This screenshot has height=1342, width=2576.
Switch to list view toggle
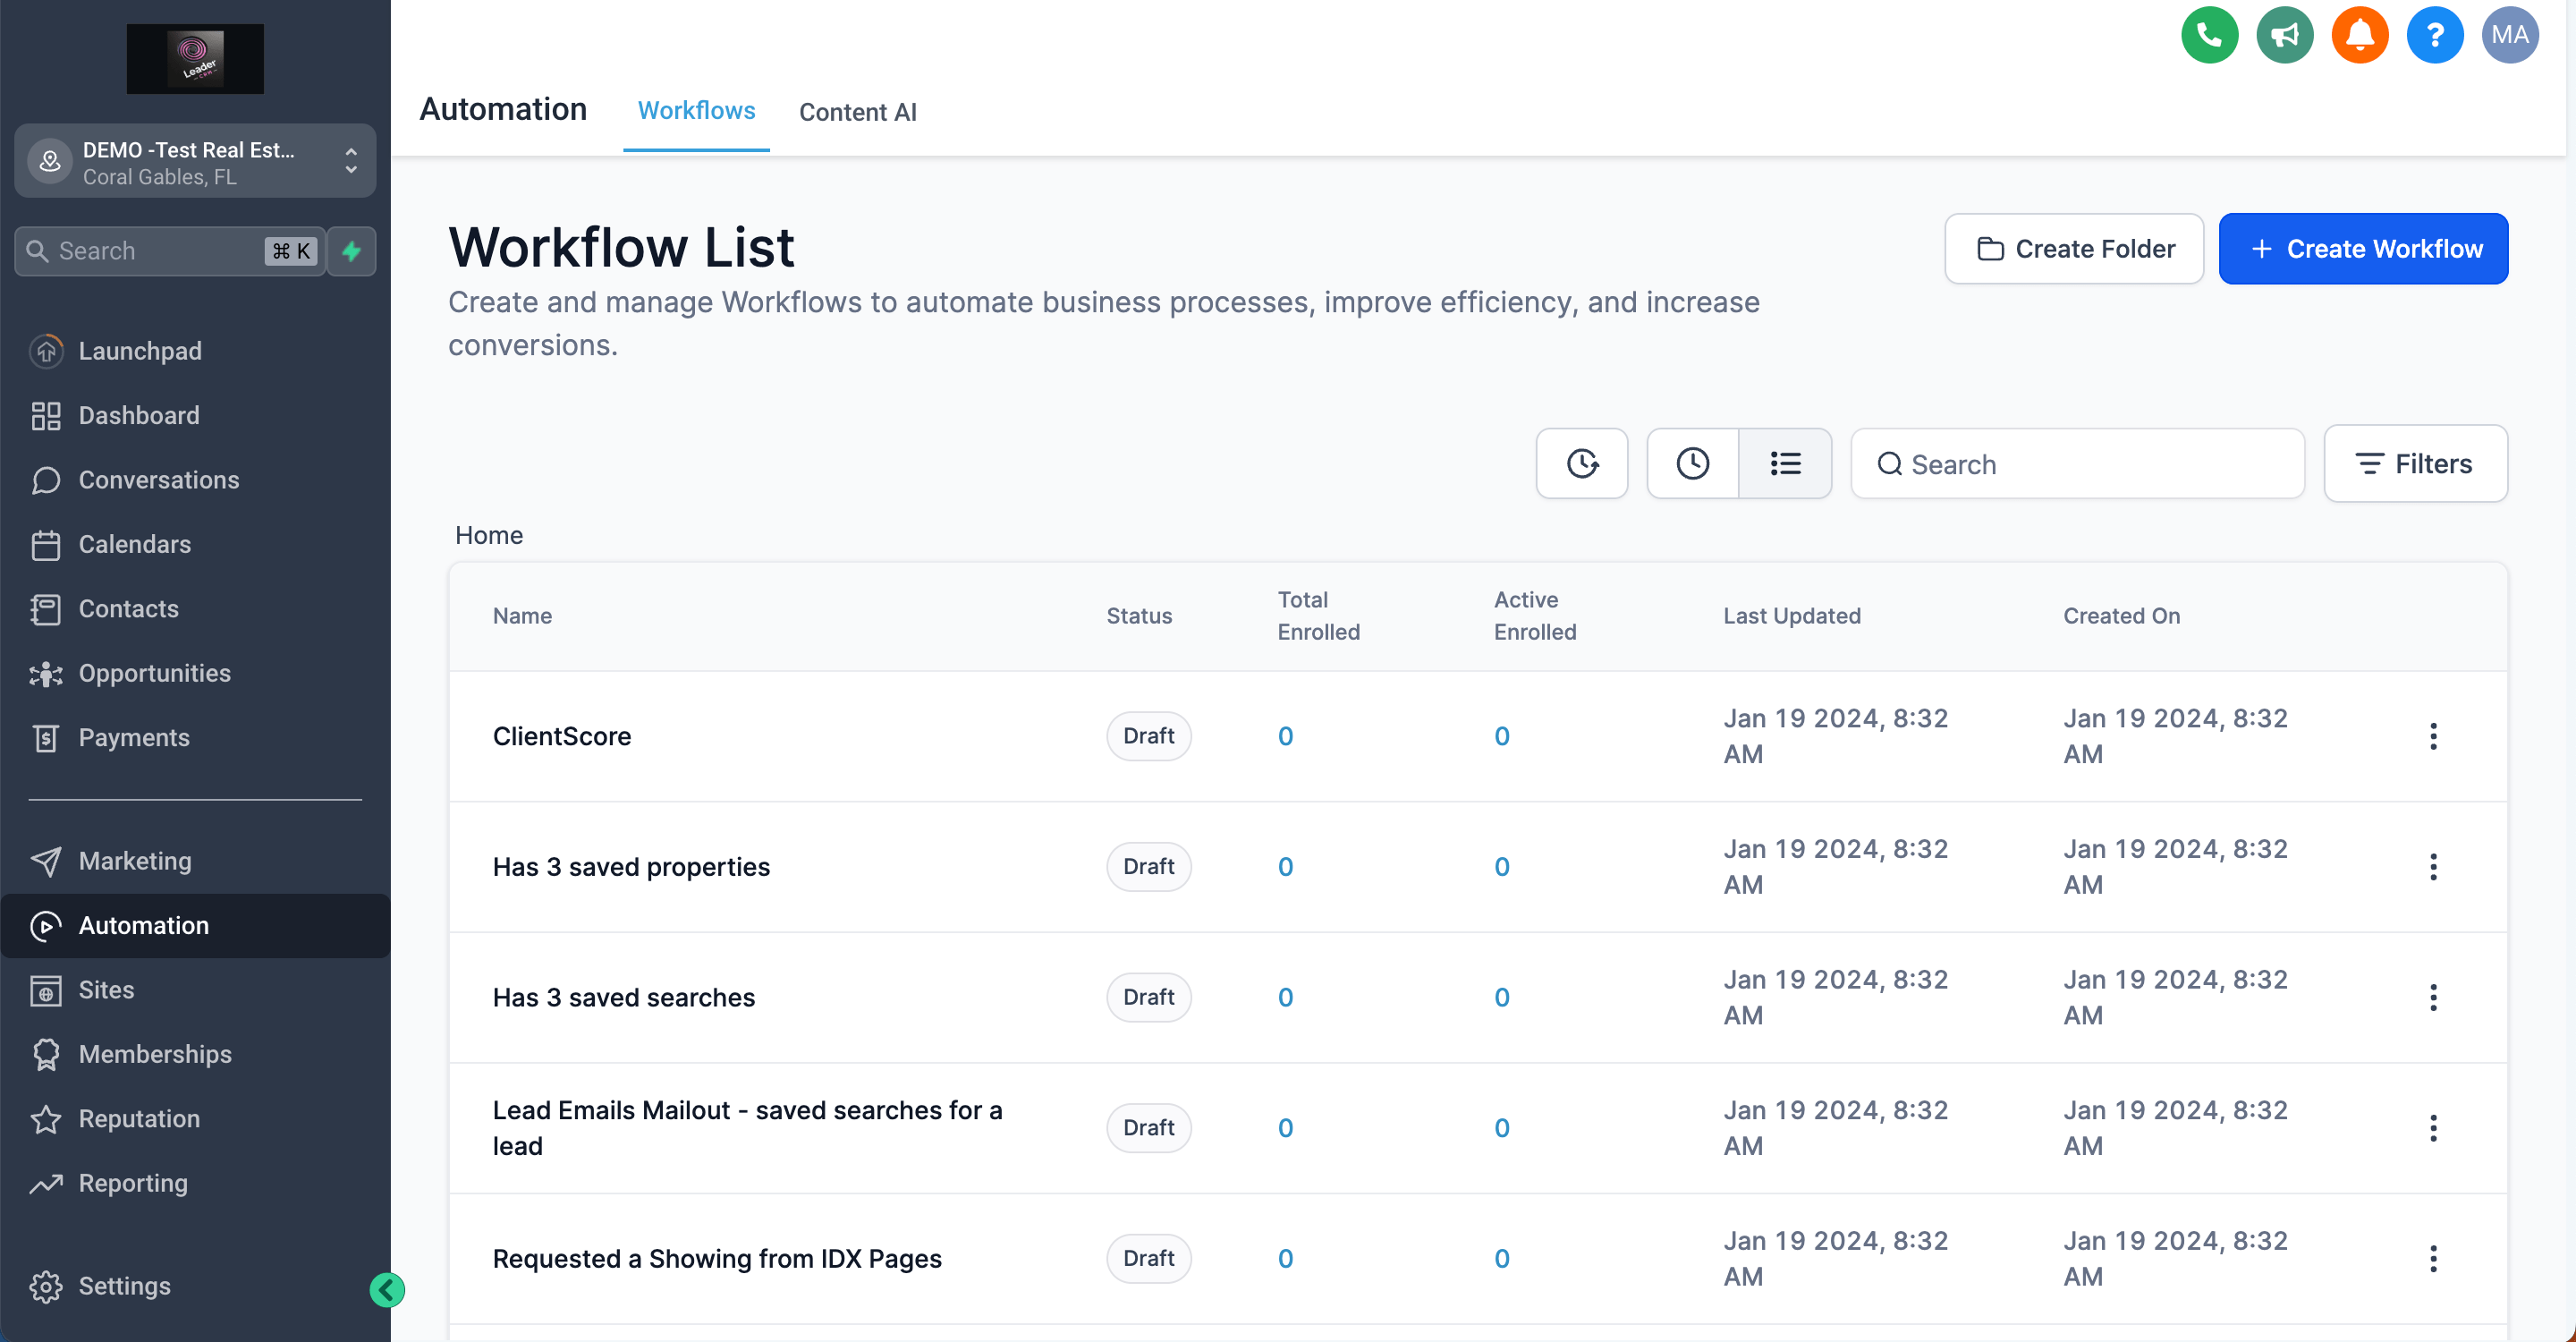(1785, 463)
